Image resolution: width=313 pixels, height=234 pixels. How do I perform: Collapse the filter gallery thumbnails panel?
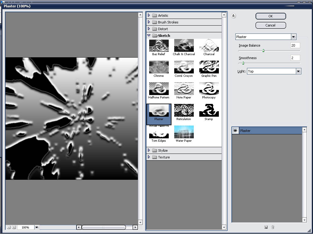click(x=233, y=16)
